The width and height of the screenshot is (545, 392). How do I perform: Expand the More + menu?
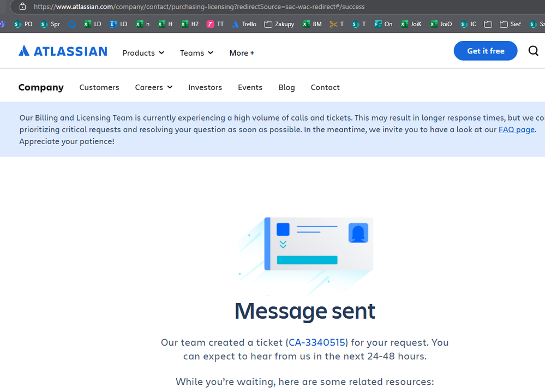242,53
